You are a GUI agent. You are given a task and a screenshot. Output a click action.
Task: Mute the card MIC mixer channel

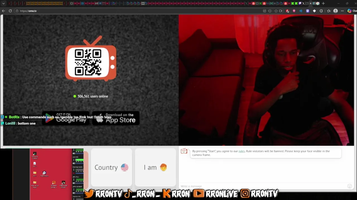tap(74, 163)
